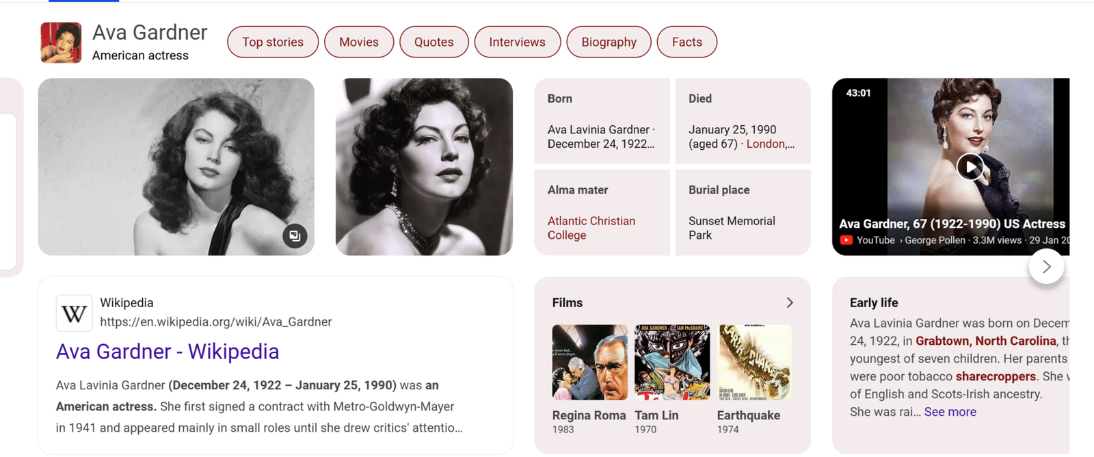This screenshot has height=457, width=1094.
Task: Open the Top stories tab
Action: pyautogui.click(x=273, y=42)
